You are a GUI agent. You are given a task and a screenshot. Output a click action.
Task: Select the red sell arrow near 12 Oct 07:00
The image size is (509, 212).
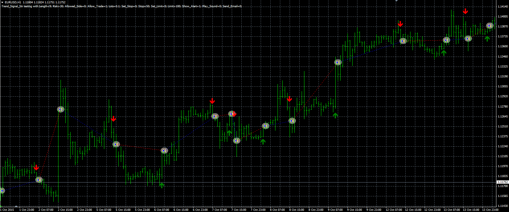[x=400, y=24]
